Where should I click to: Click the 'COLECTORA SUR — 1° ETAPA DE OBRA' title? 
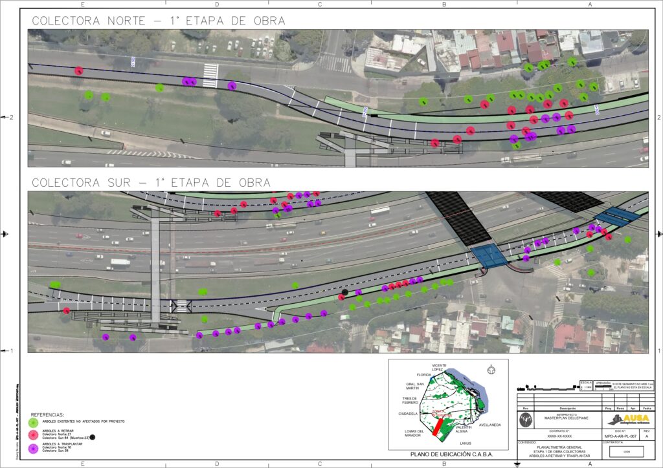click(151, 183)
